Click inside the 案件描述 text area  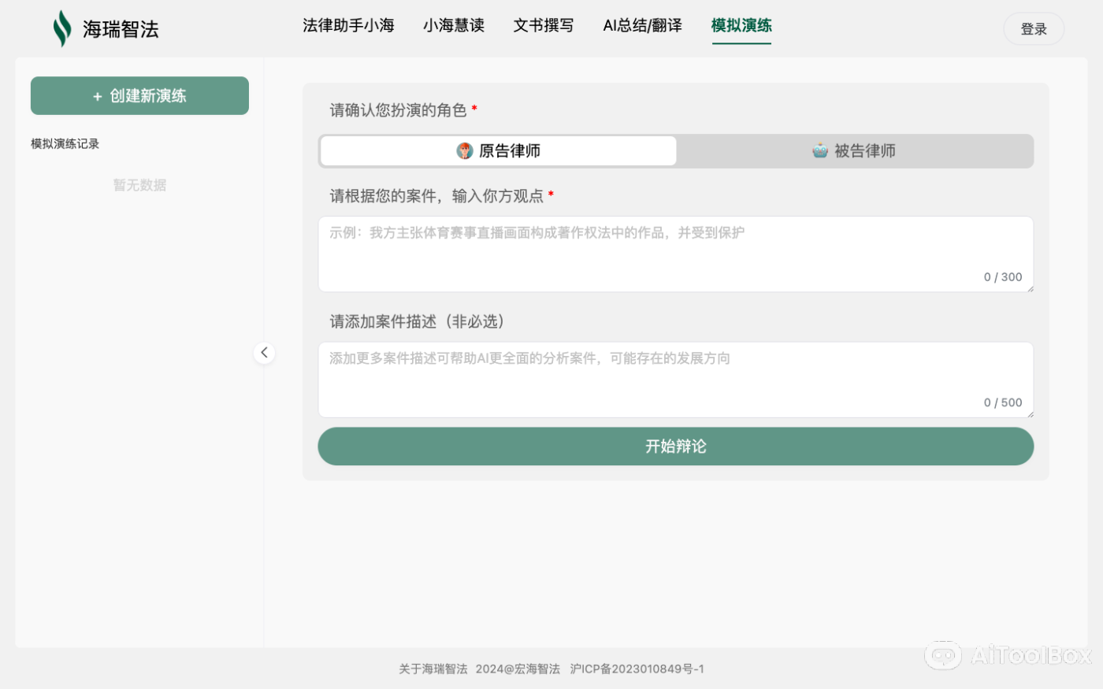point(675,378)
